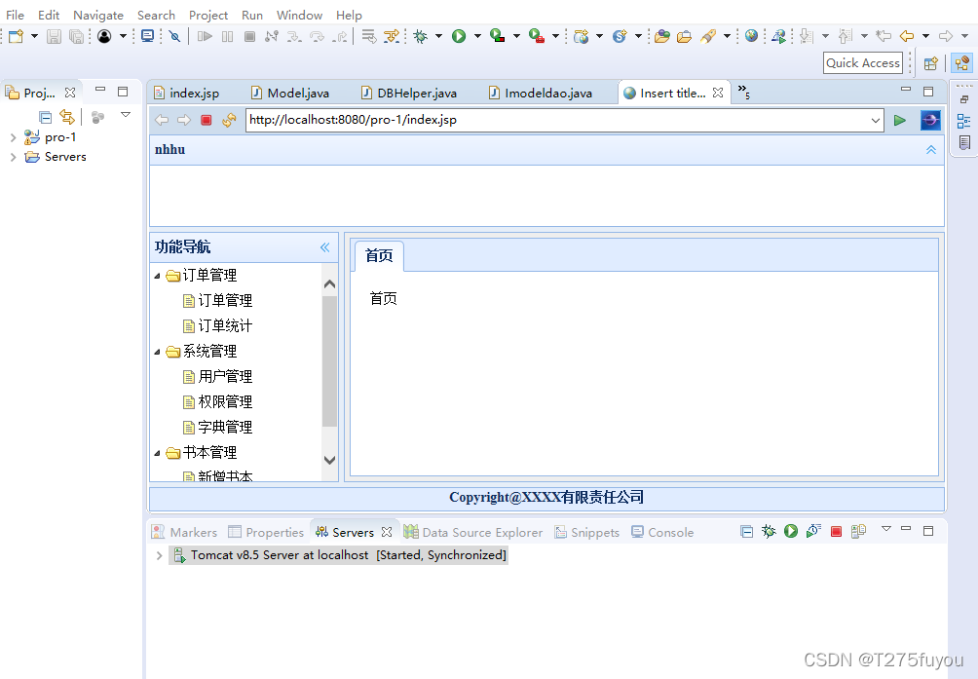Click the Open Perspective icon
Screen dimensions: 978x679
pos(931,63)
